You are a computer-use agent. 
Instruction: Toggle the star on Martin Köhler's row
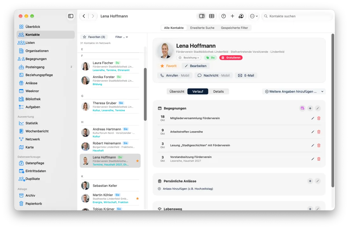(137, 199)
